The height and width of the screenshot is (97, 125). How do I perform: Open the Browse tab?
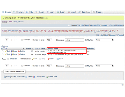[6, 12]
